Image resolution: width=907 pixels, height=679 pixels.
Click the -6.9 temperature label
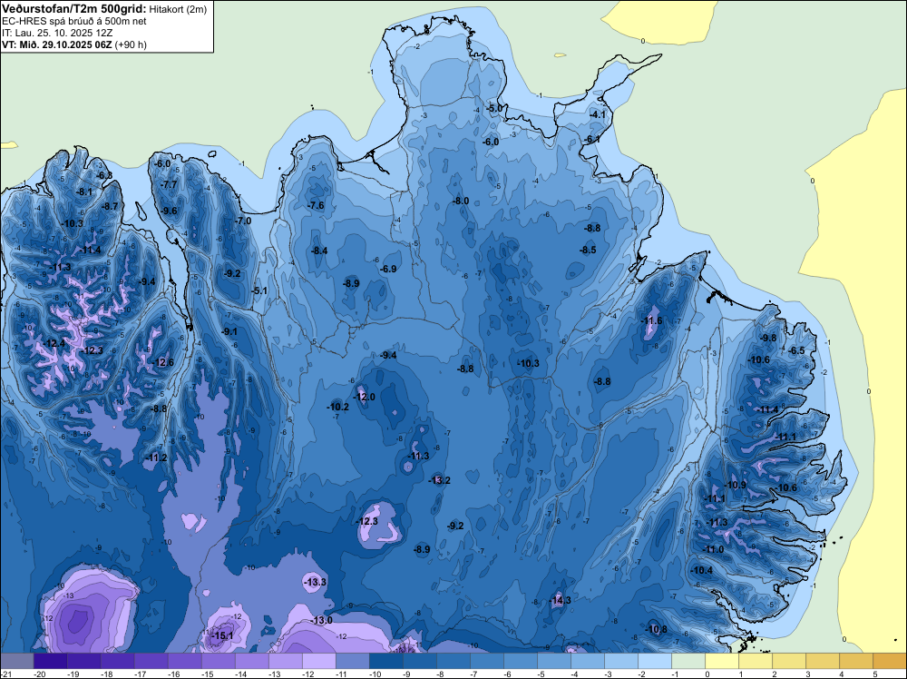click(388, 269)
